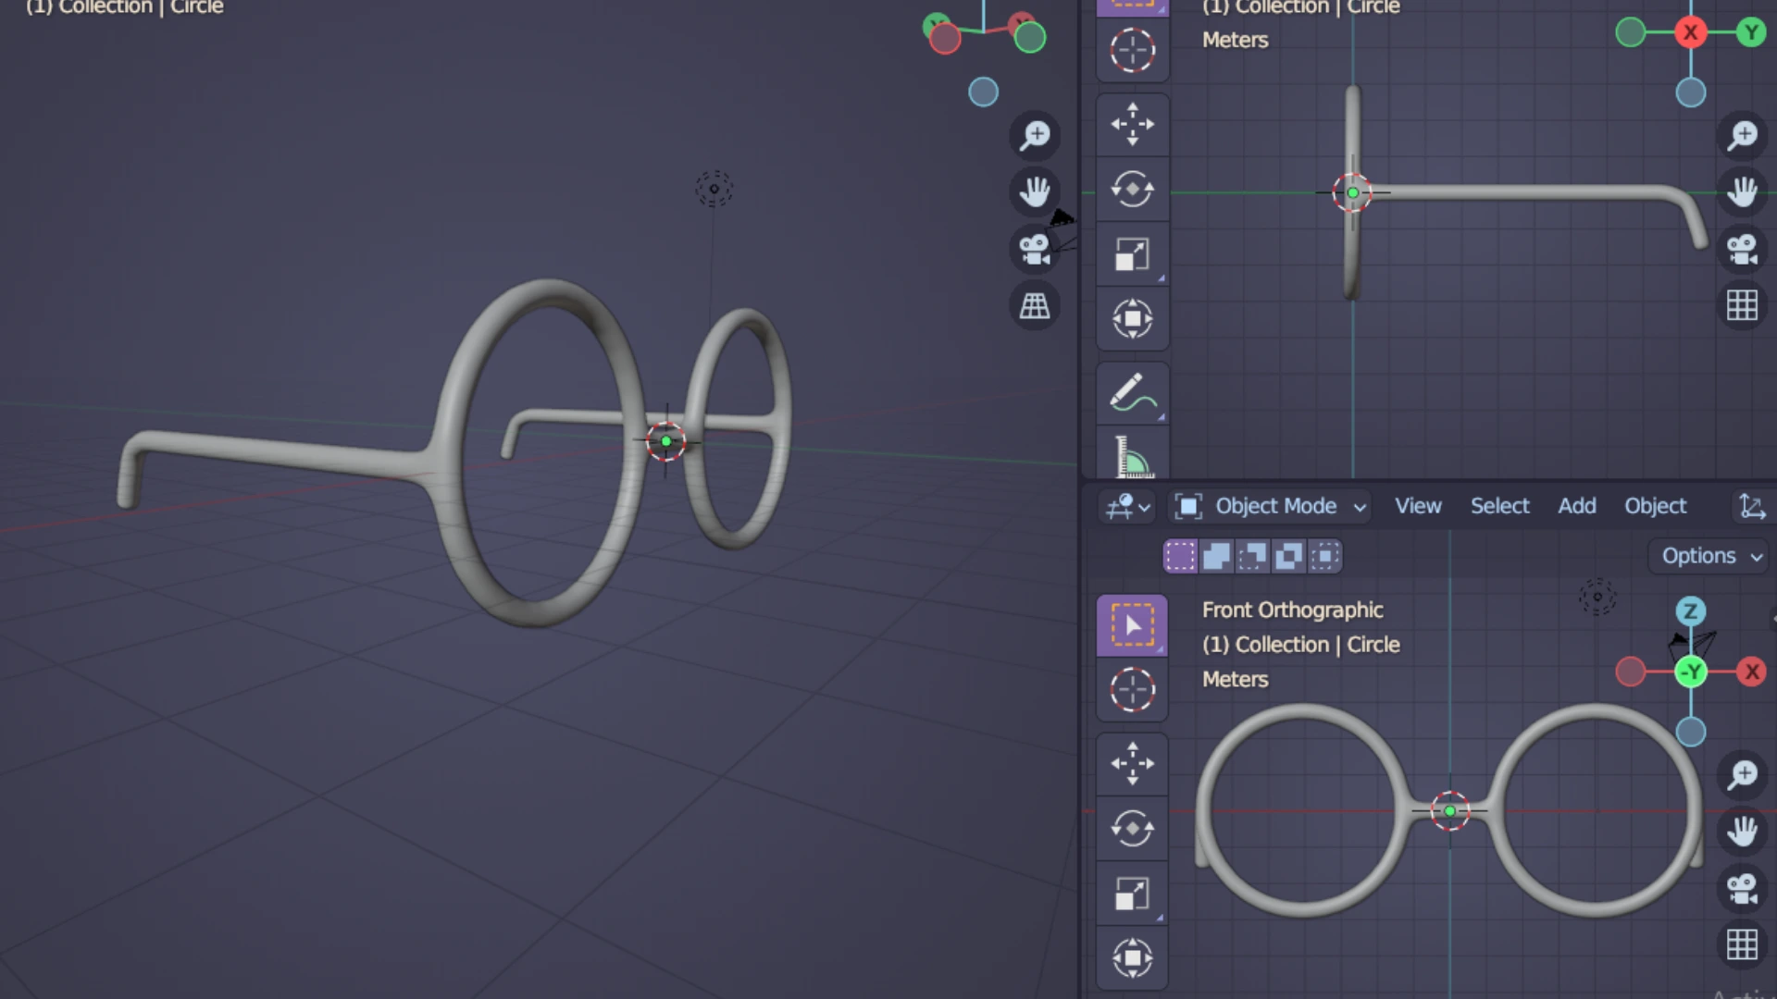Enable the Extend selection mode button

point(1216,556)
